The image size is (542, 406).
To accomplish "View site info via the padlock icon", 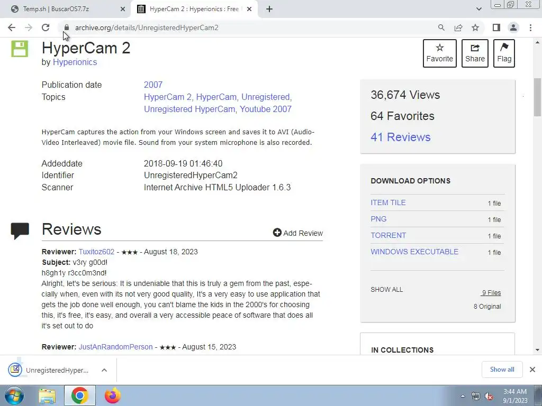I will coord(67,27).
